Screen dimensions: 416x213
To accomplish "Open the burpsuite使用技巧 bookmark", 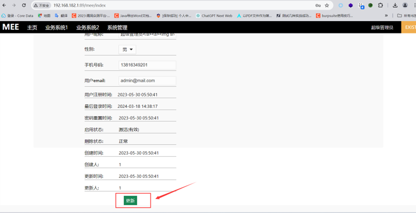I will point(335,15).
